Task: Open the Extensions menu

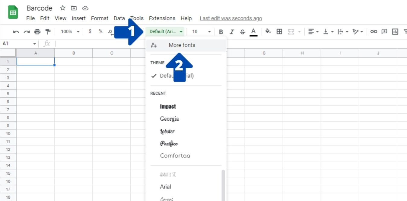Action: coord(162,18)
